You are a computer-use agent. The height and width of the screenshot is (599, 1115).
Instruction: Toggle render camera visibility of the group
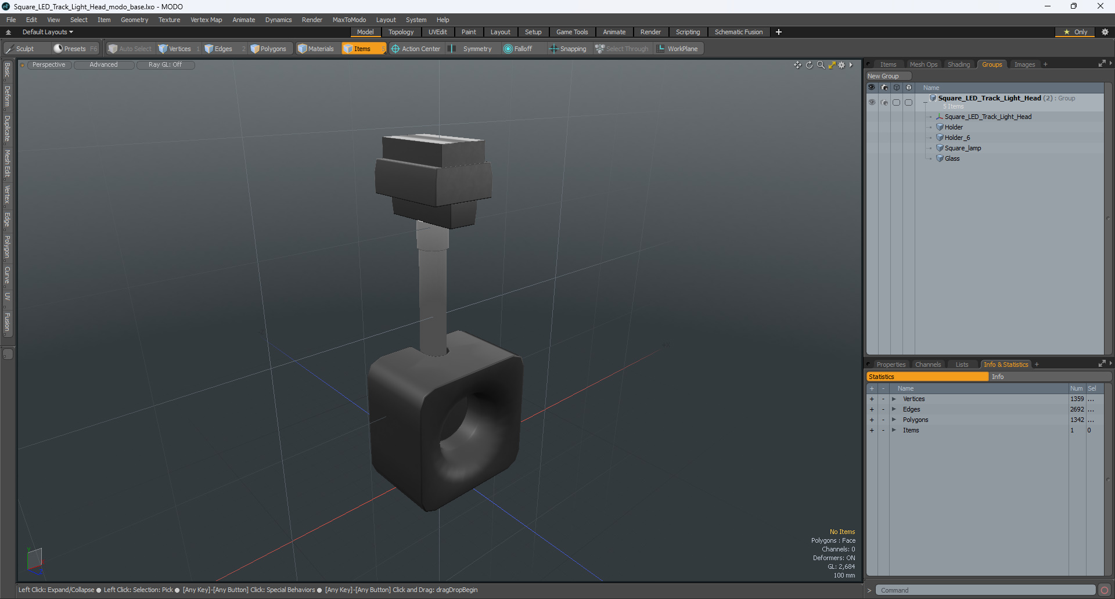pos(884,102)
